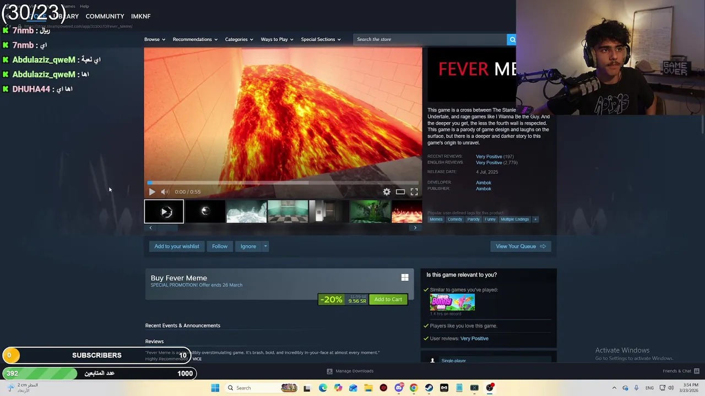
Task: Open Microsoft Edge from taskbar
Action: point(323,388)
